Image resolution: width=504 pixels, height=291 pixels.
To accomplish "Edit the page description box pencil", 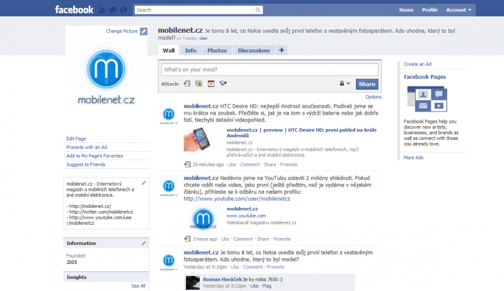I will coord(144,183).
